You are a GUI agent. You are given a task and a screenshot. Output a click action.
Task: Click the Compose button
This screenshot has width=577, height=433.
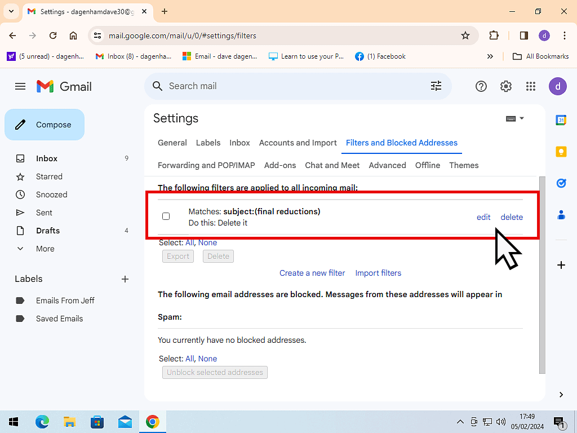[45, 125]
